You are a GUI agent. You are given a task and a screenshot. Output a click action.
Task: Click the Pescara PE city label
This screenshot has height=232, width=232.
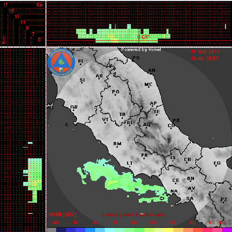click(176, 121)
